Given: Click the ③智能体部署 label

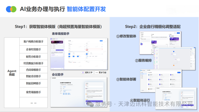Looking at the screenshot, I should coord(126,79).
